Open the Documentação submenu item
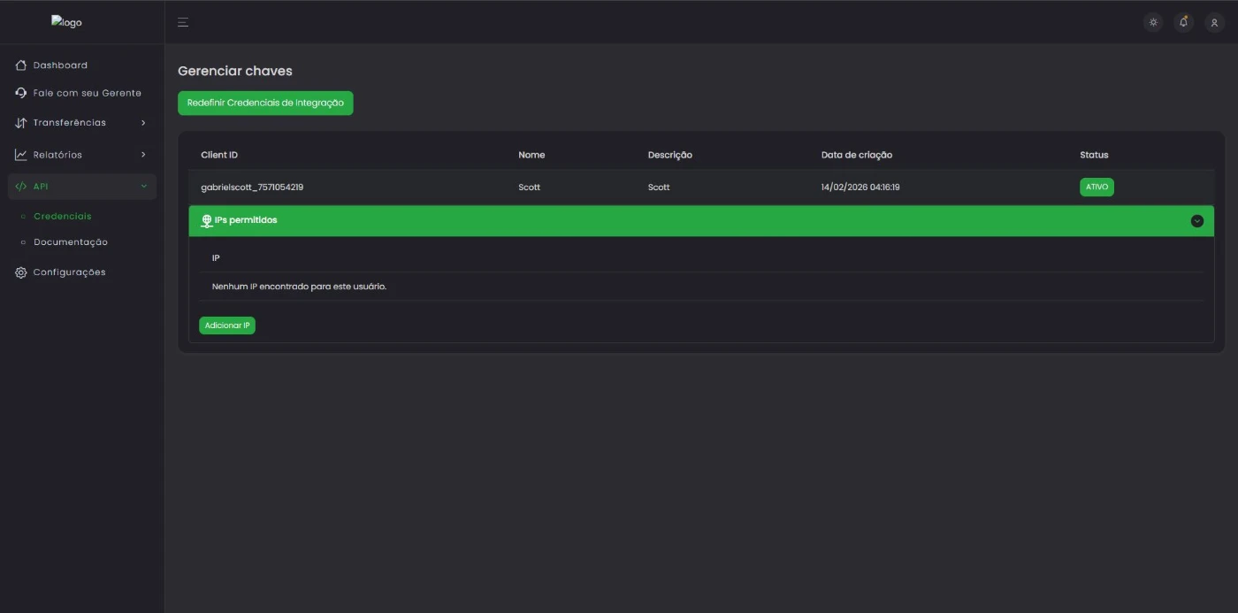The width and height of the screenshot is (1238, 613). pos(70,242)
